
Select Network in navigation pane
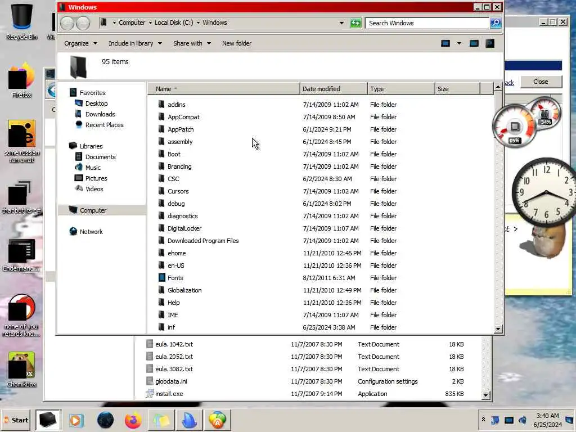click(x=91, y=232)
